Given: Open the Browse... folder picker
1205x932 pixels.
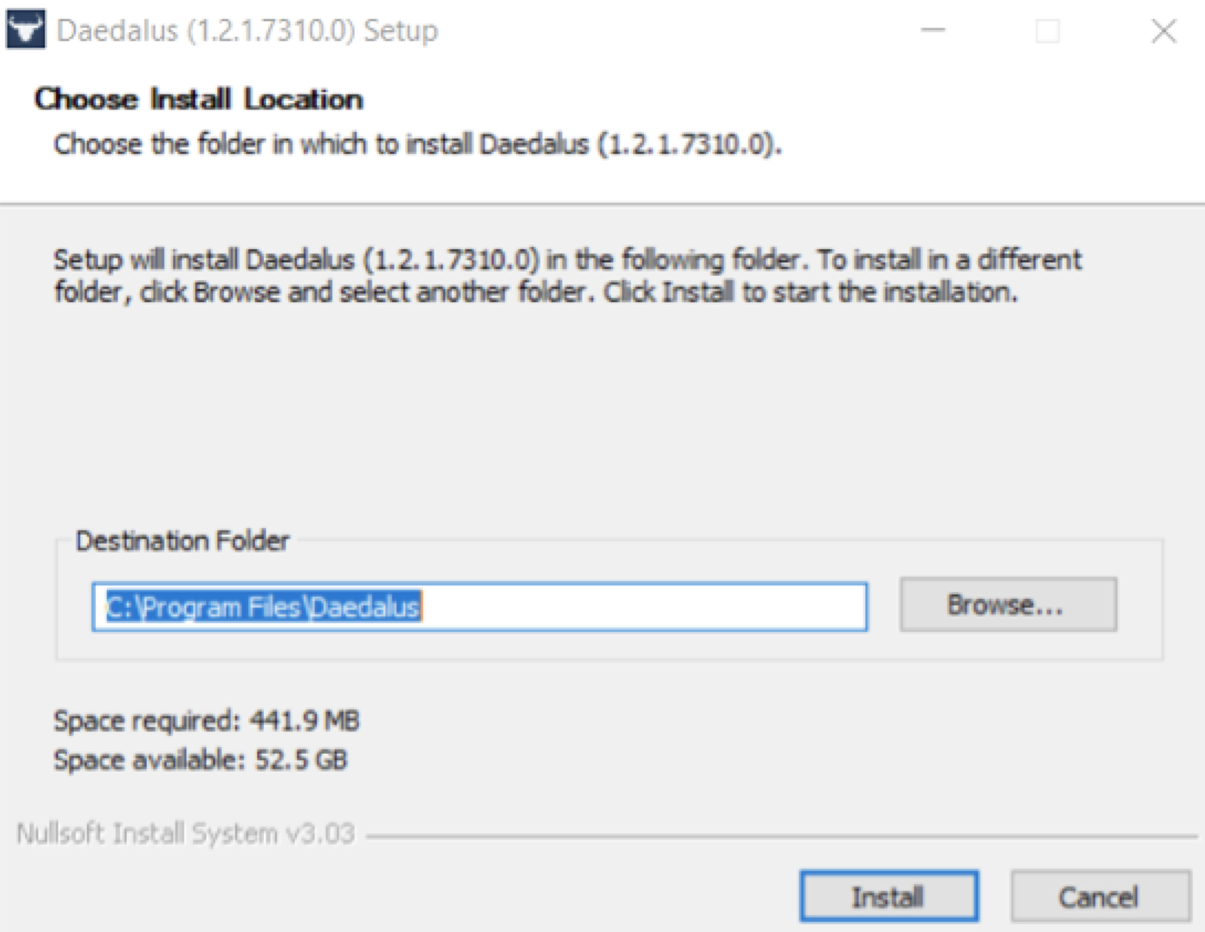Looking at the screenshot, I should point(1007,605).
